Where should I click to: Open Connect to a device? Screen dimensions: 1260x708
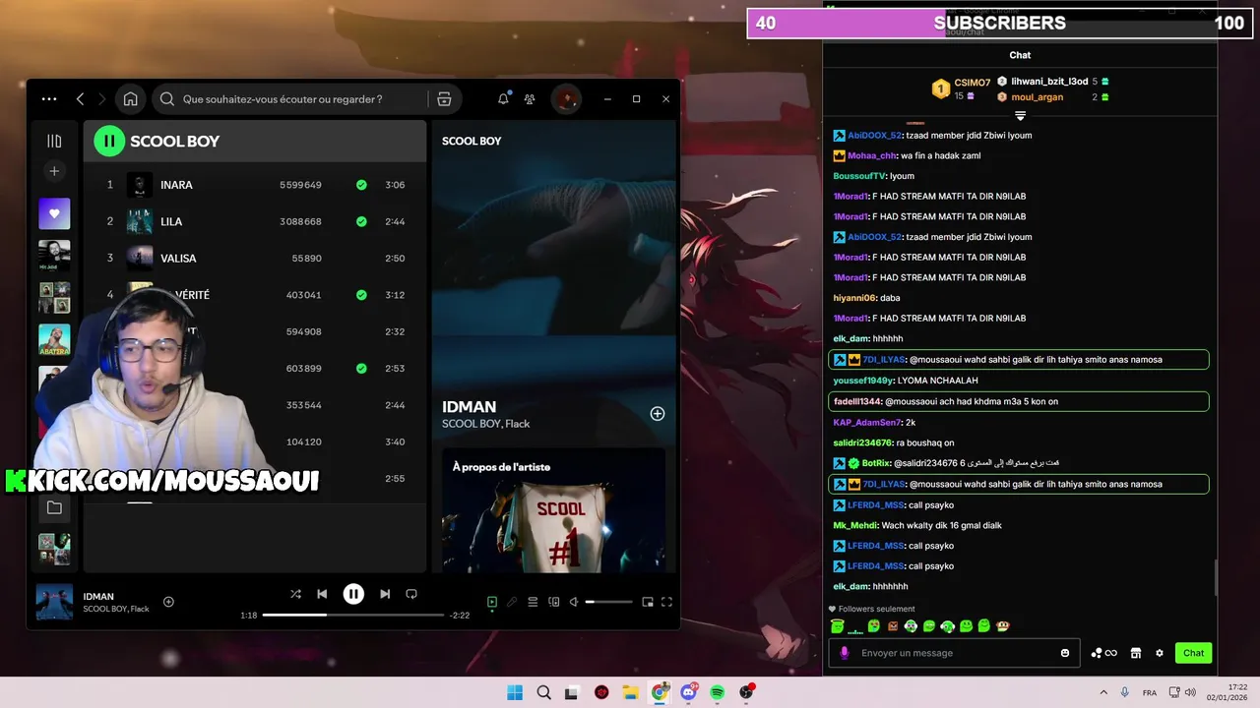pyautogui.click(x=553, y=602)
